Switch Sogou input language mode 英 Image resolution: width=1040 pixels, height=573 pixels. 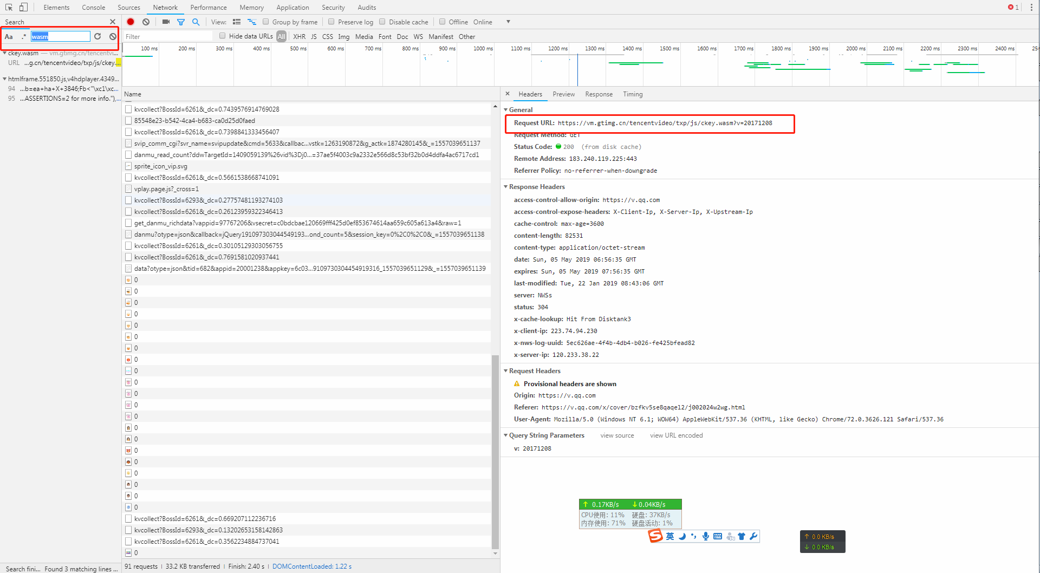[670, 536]
